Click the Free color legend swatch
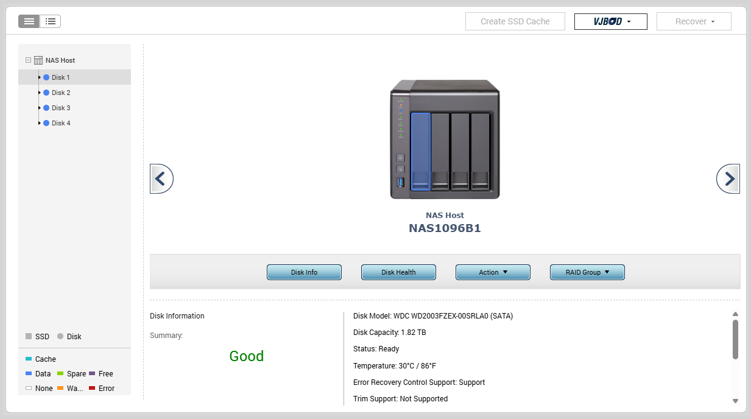 (x=92, y=374)
